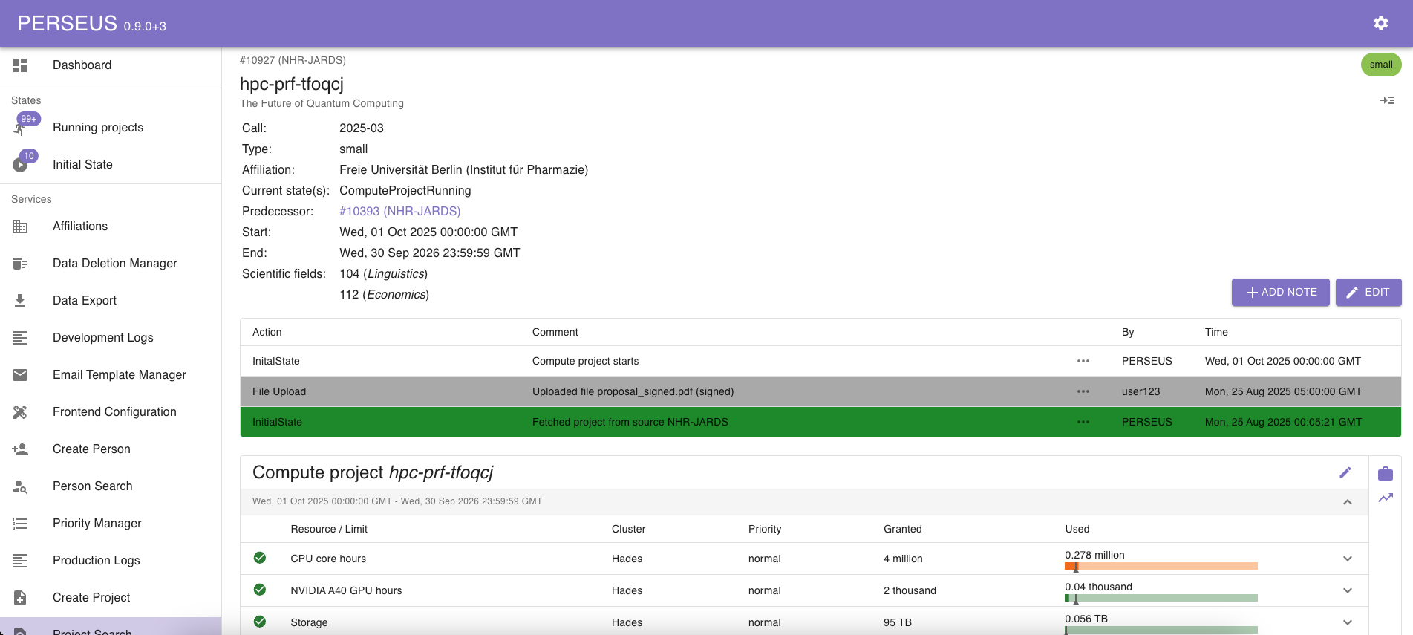Click the green small project type badge
The height and width of the screenshot is (635, 1413).
point(1380,65)
